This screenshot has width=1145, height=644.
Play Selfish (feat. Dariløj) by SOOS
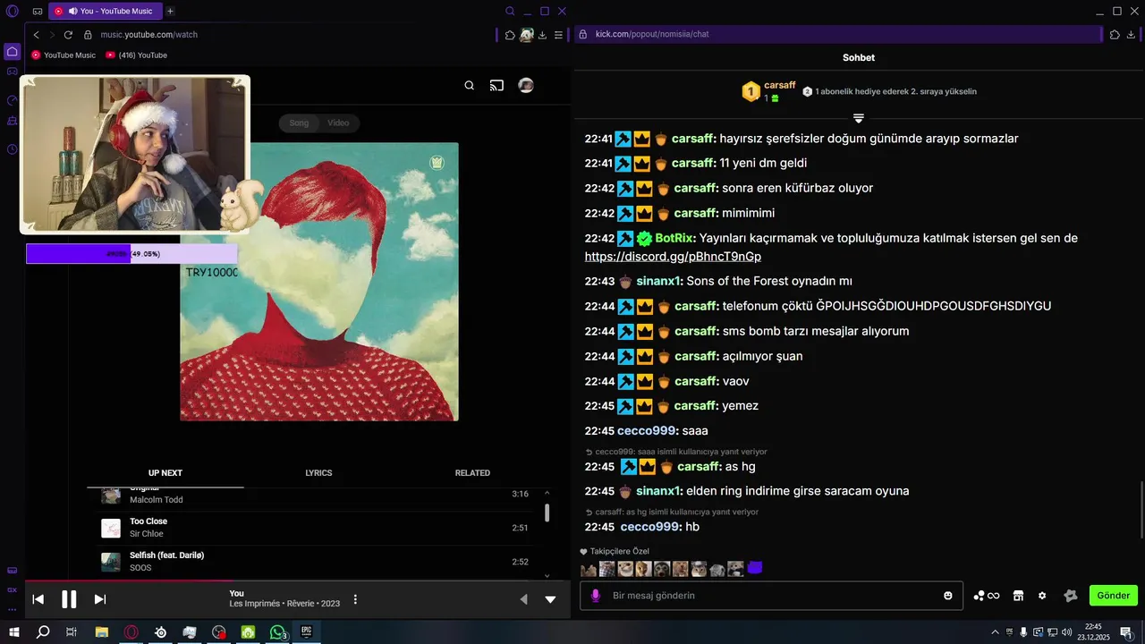315,562
